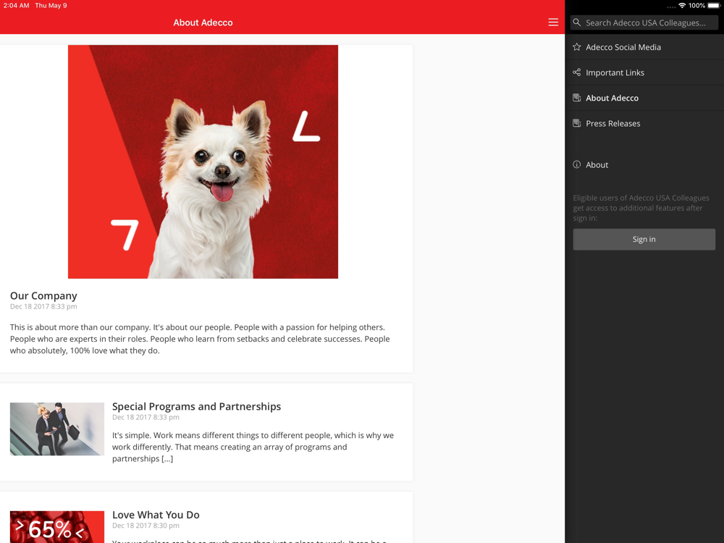Open the Love What You Do thumbnail
Image resolution: width=724 pixels, height=543 pixels.
57,527
